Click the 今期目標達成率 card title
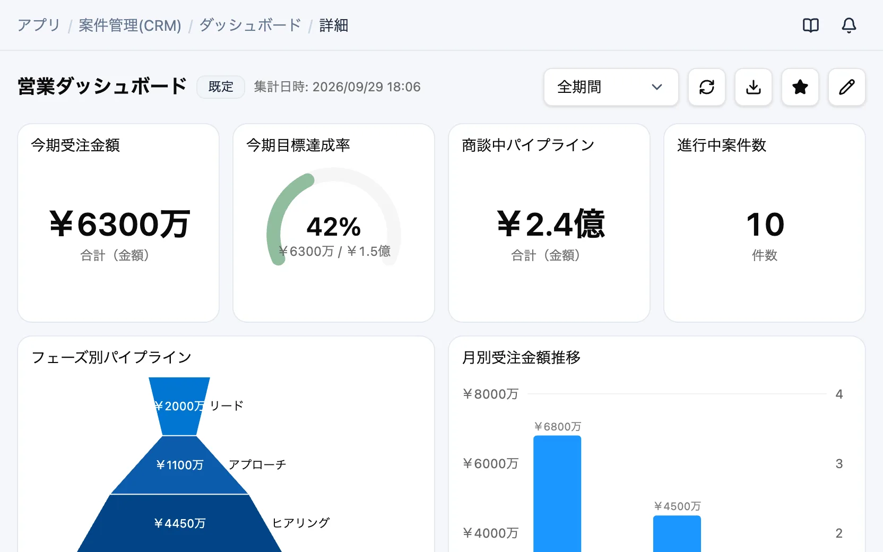883x552 pixels. click(298, 145)
